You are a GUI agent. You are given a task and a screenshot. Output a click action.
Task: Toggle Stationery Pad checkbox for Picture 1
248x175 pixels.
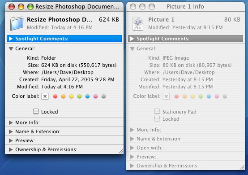(157, 111)
